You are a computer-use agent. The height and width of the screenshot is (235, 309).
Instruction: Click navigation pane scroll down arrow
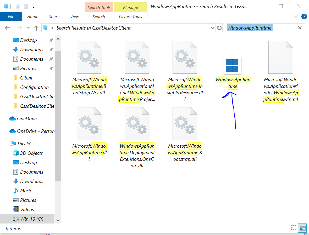pyautogui.click(x=58, y=220)
